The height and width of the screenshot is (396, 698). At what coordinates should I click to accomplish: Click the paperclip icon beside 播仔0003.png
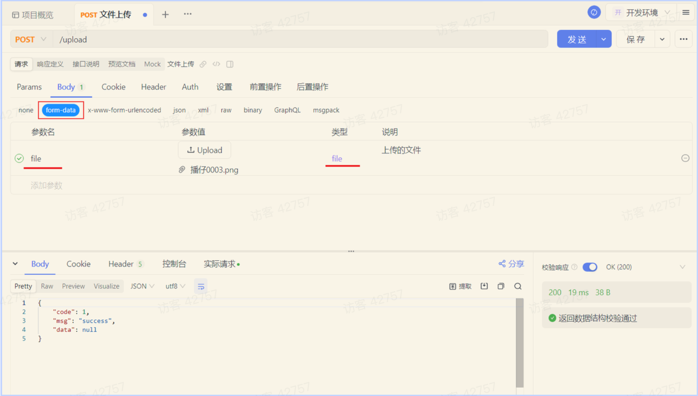point(181,169)
